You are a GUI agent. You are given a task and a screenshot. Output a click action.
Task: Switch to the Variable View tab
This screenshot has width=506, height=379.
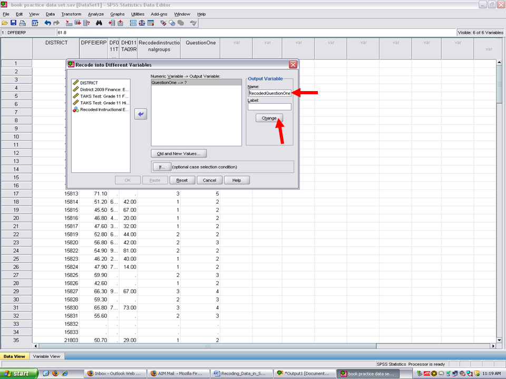[x=46, y=356]
